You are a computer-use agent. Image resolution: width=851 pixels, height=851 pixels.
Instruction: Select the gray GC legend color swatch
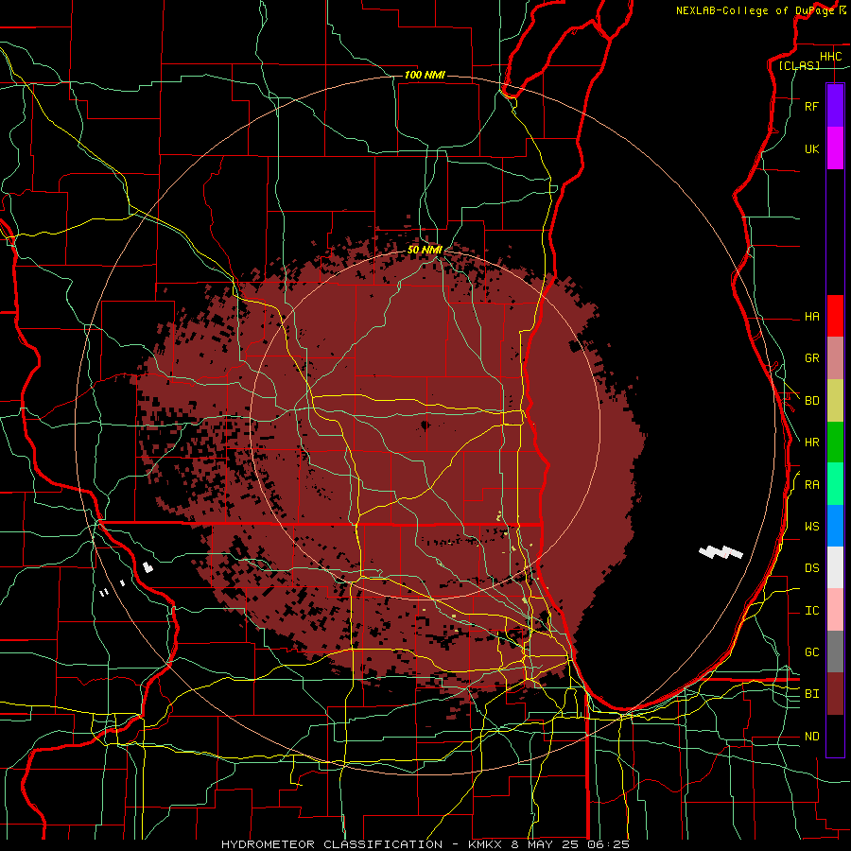(x=835, y=651)
